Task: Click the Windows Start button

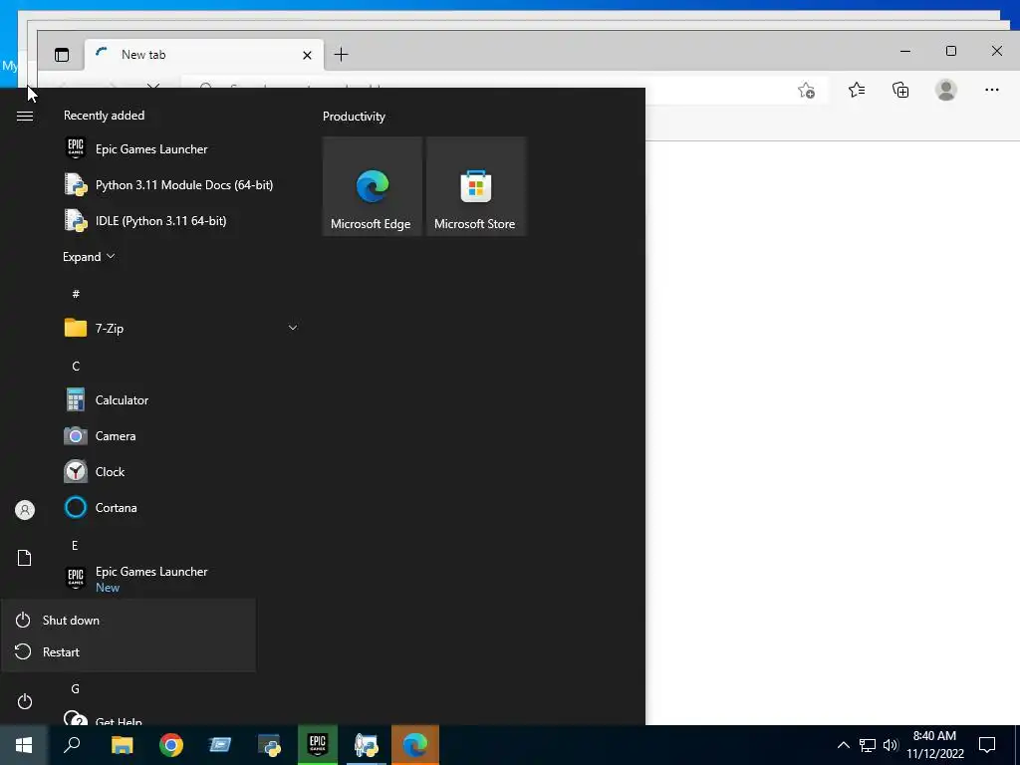Action: 24,745
